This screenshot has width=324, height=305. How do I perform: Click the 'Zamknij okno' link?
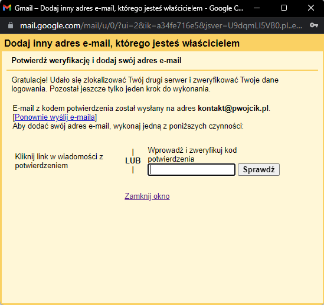(147, 196)
